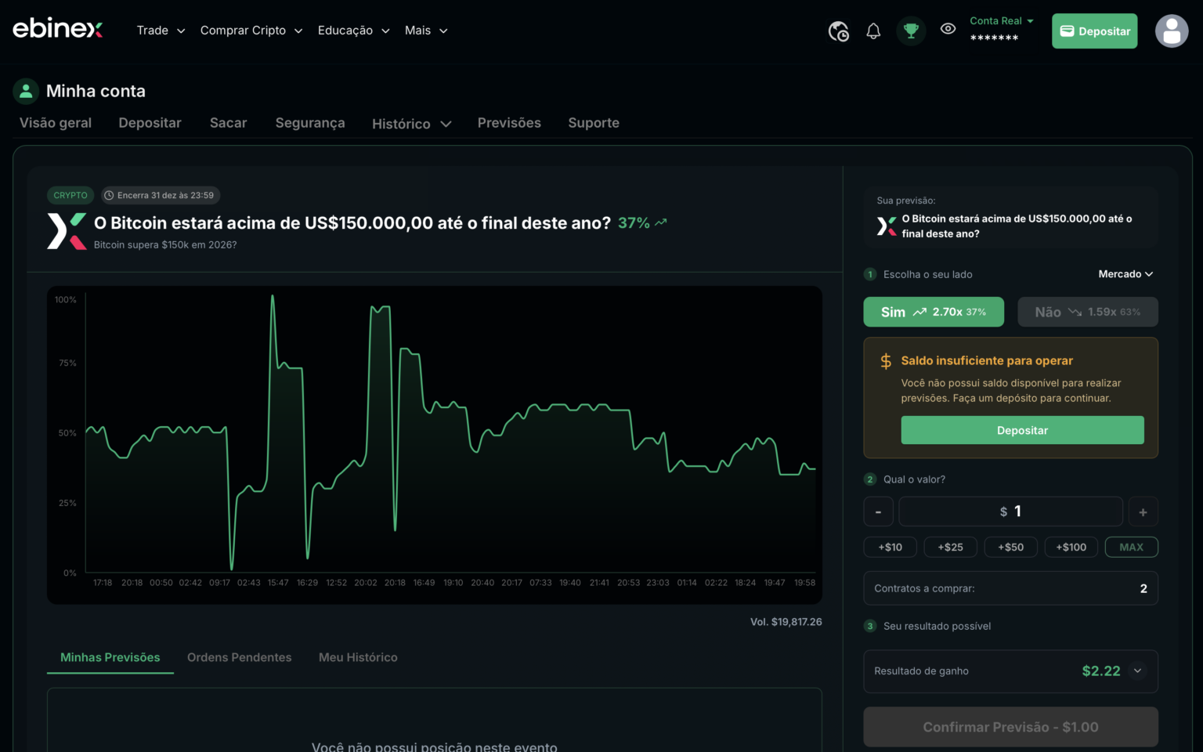Screen dimensions: 1203x752
Task: Click Confirmar Previsão - $1.00 button
Action: pos(1010,727)
